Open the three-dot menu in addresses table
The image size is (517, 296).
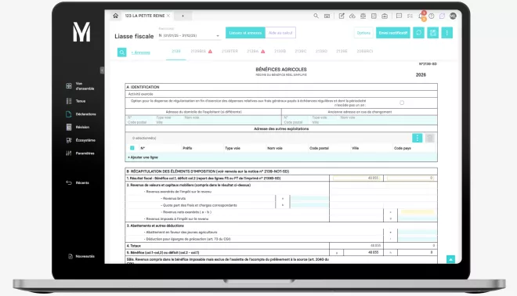417,138
